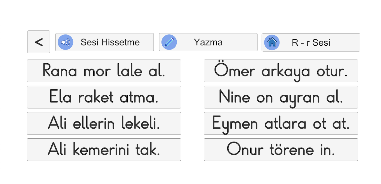
Task: Click the blue pencil icon
Action: [x=169, y=42]
